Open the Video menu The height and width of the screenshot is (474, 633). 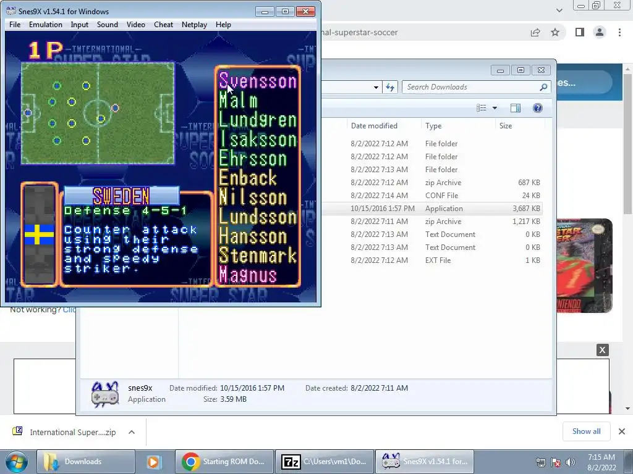(x=135, y=25)
